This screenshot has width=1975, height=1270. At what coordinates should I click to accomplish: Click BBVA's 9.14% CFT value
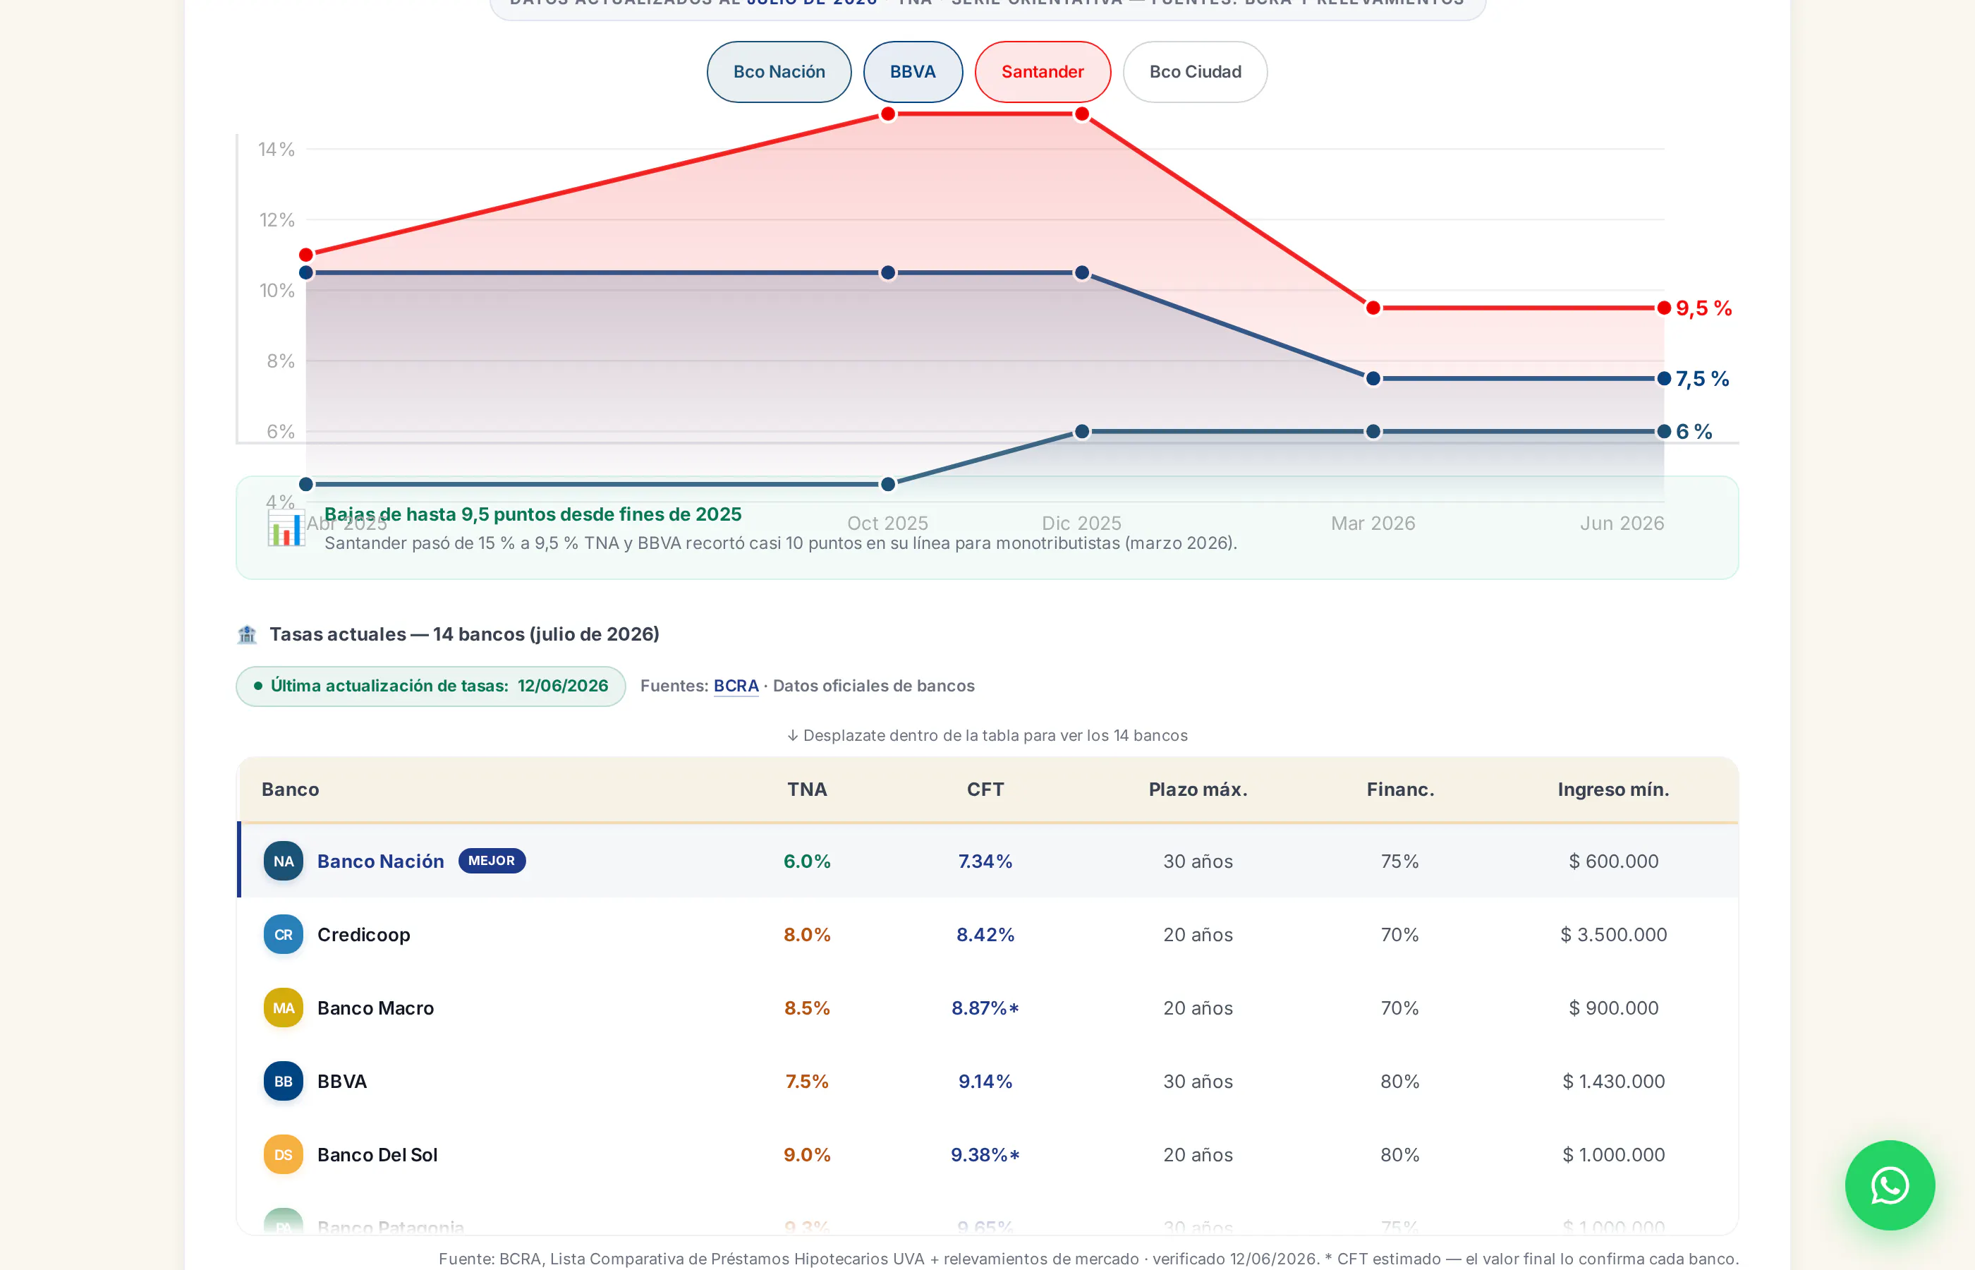point(985,1081)
